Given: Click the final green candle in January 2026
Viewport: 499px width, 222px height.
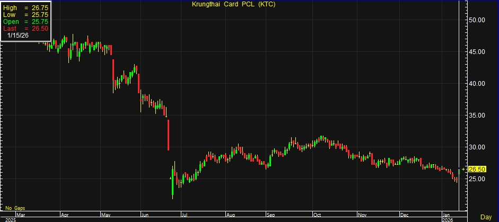Looking at the screenshot, I should pos(459,172).
